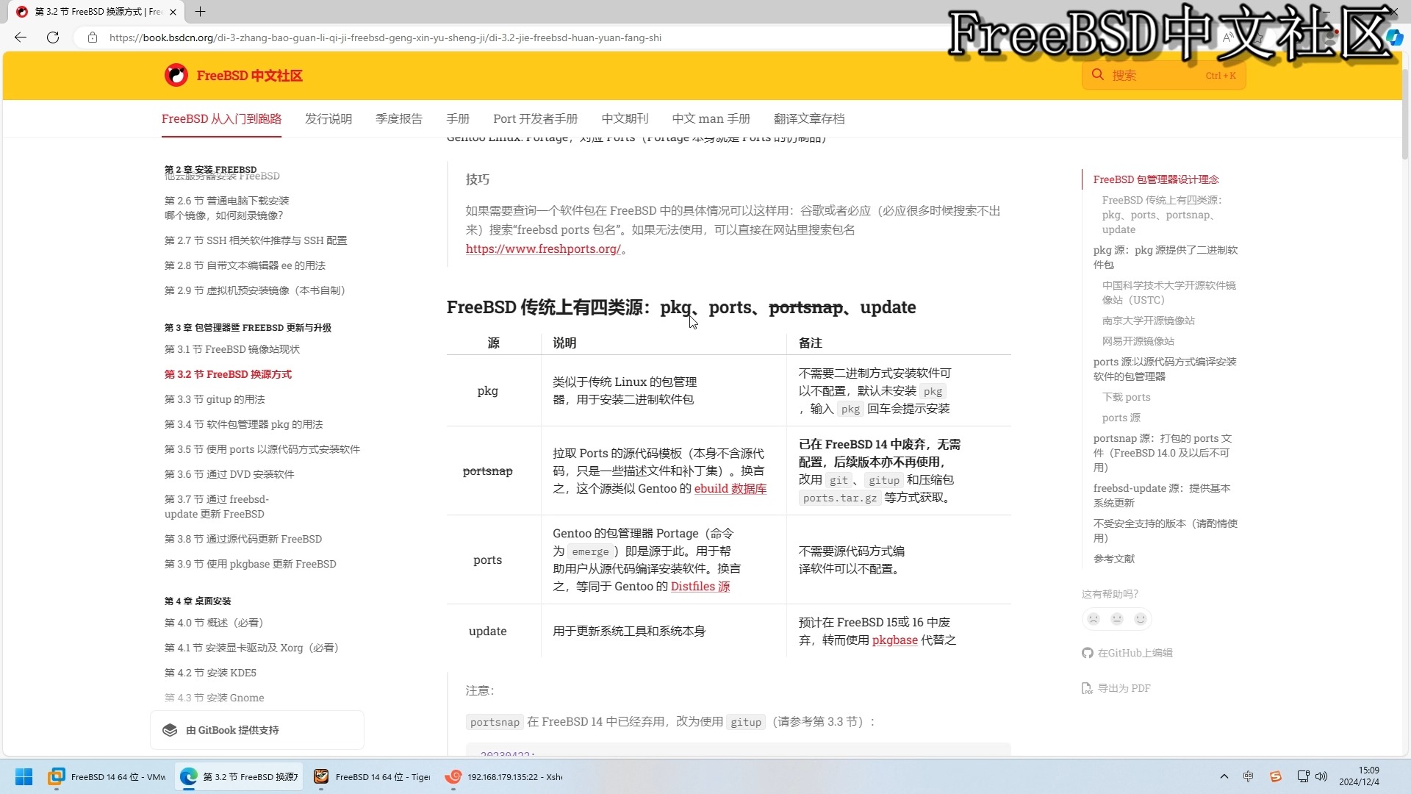1411x794 pixels.
Task: Click 由 GitBook 提供支持 button
Action: pyautogui.click(x=257, y=730)
